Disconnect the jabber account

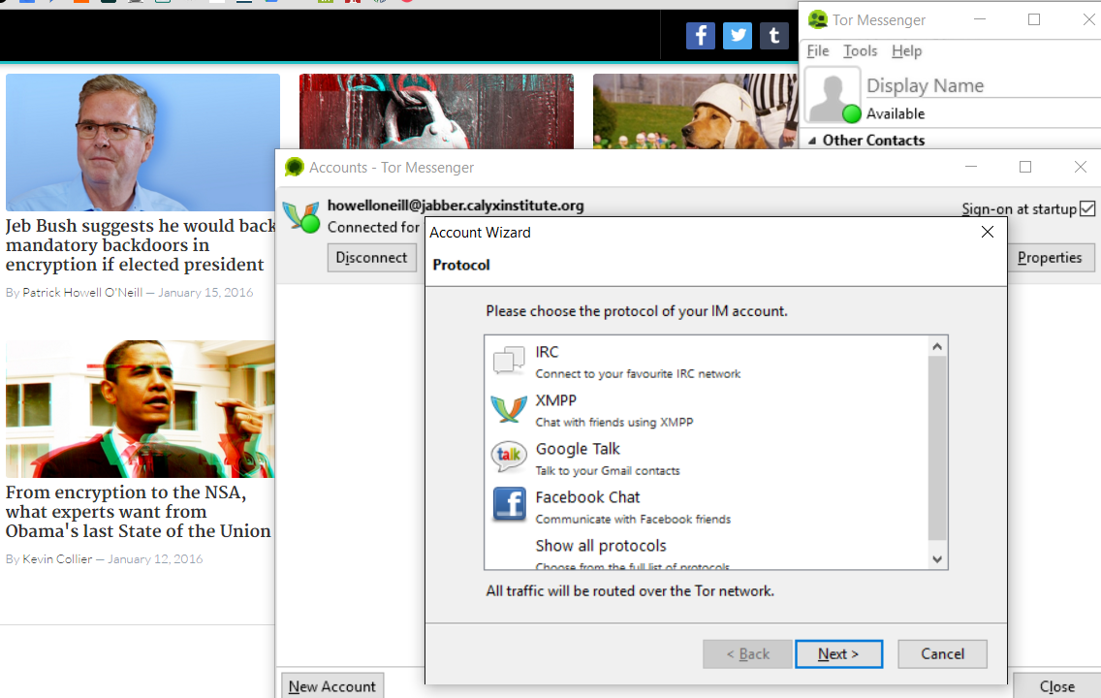tap(371, 258)
